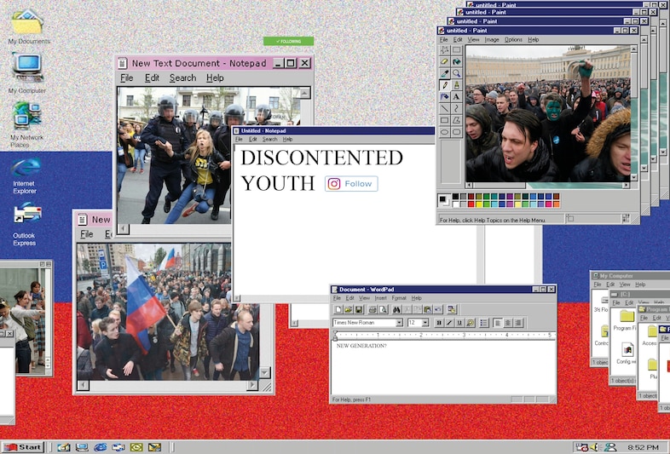Click the Instagram Follow button

click(351, 184)
